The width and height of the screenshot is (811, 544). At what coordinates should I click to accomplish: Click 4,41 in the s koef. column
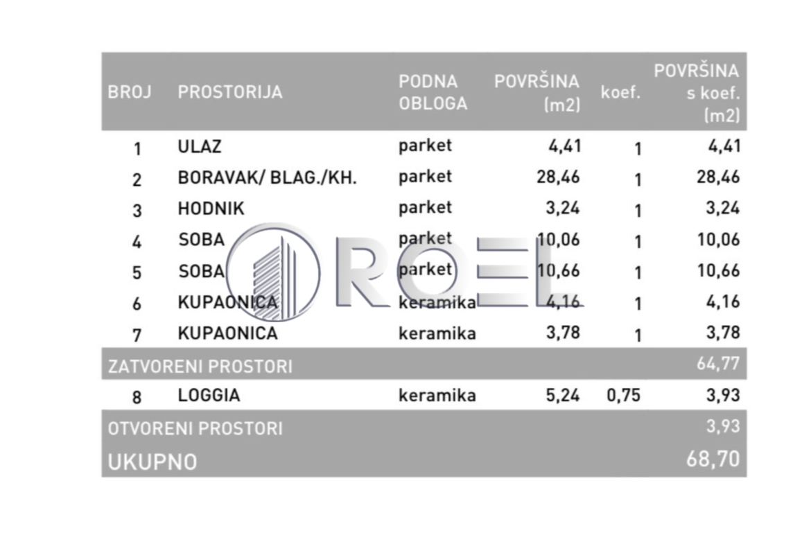point(724,146)
